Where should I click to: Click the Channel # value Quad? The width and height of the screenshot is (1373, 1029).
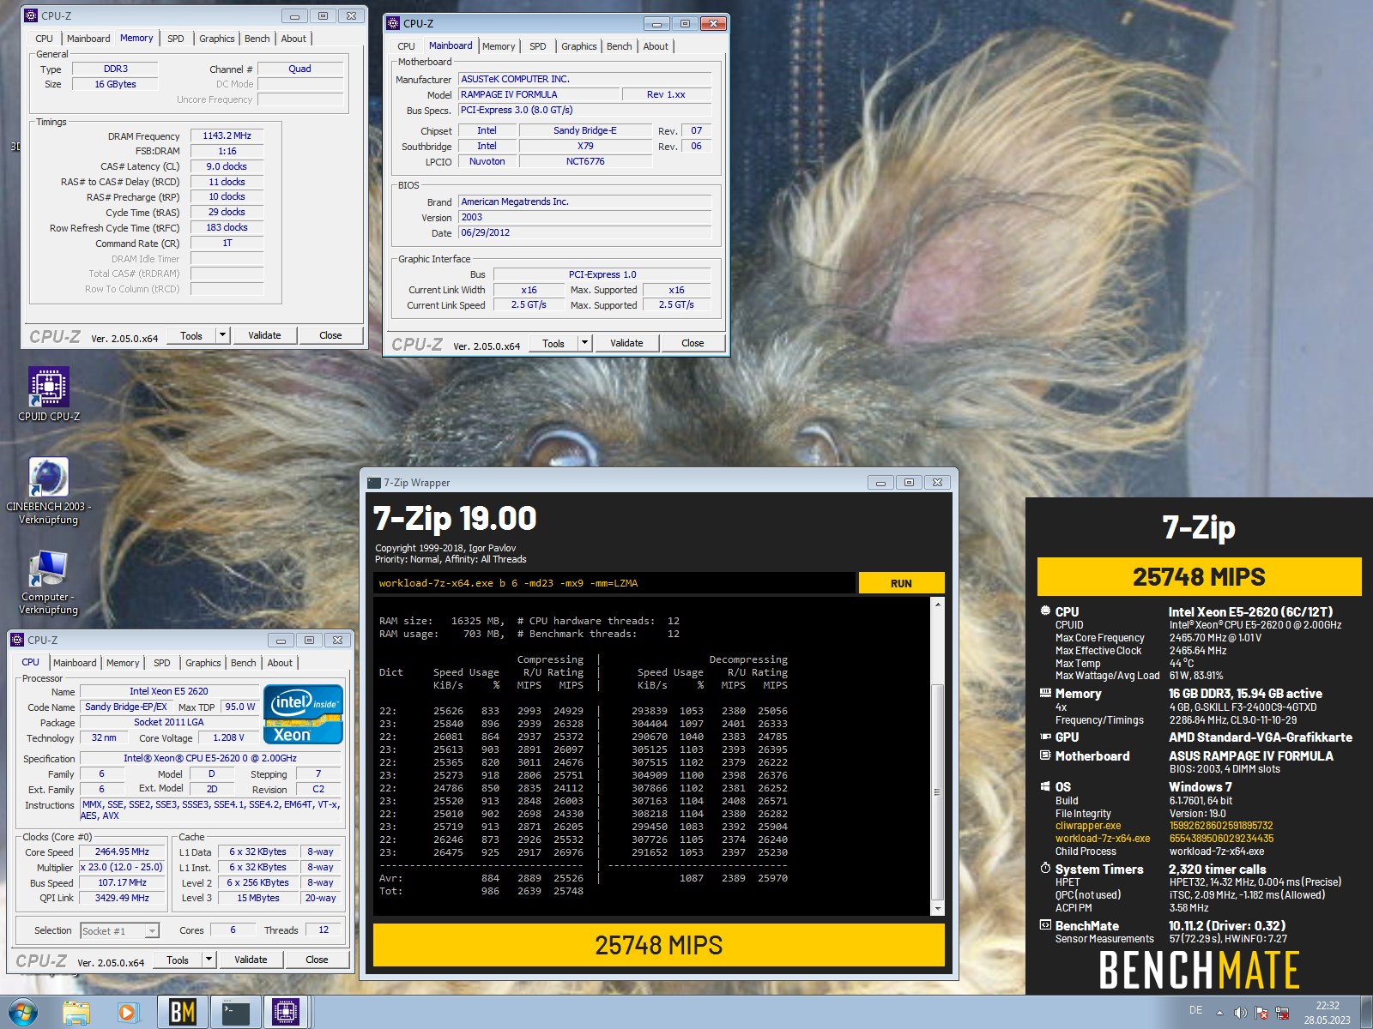(299, 69)
